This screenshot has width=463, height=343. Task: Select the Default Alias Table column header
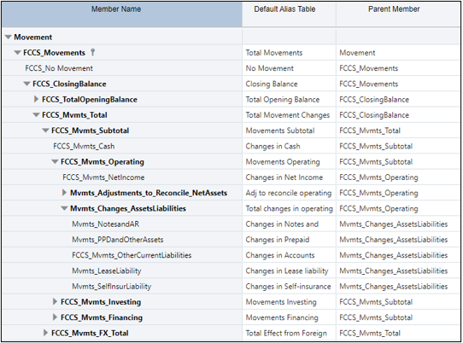point(289,15)
